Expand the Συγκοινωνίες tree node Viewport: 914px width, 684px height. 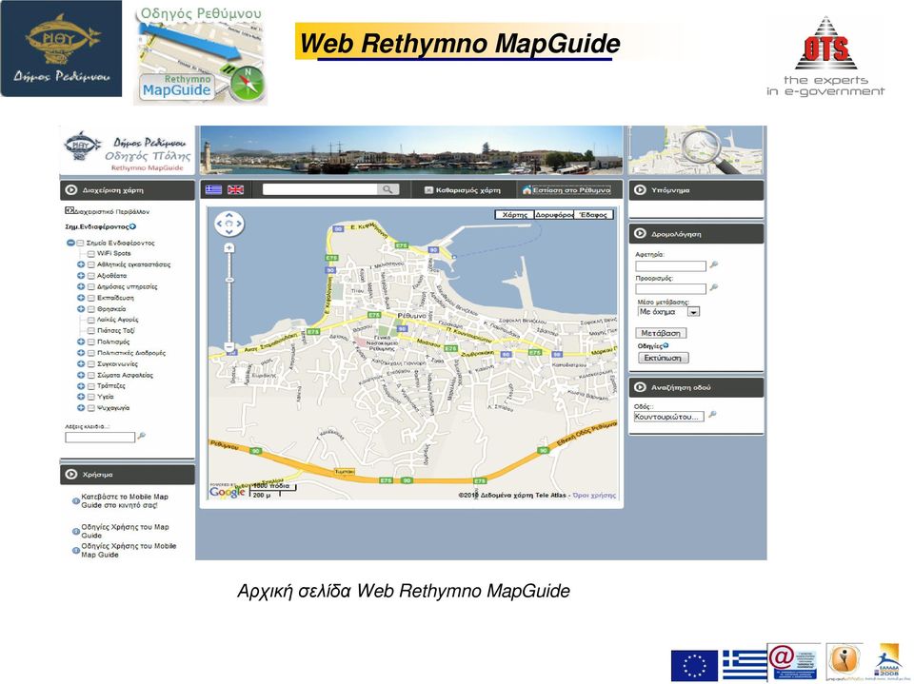(x=81, y=363)
